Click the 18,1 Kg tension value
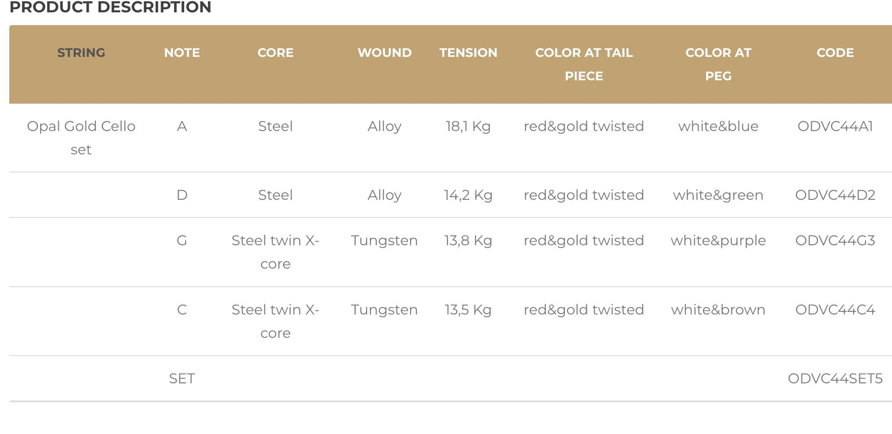The image size is (892, 434). click(468, 126)
